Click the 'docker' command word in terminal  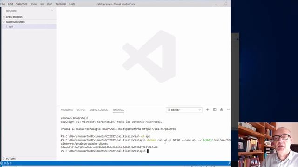(151, 140)
